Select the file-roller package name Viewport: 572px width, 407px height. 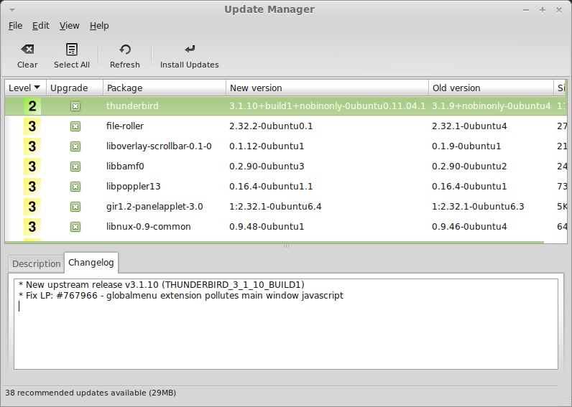tap(125, 126)
